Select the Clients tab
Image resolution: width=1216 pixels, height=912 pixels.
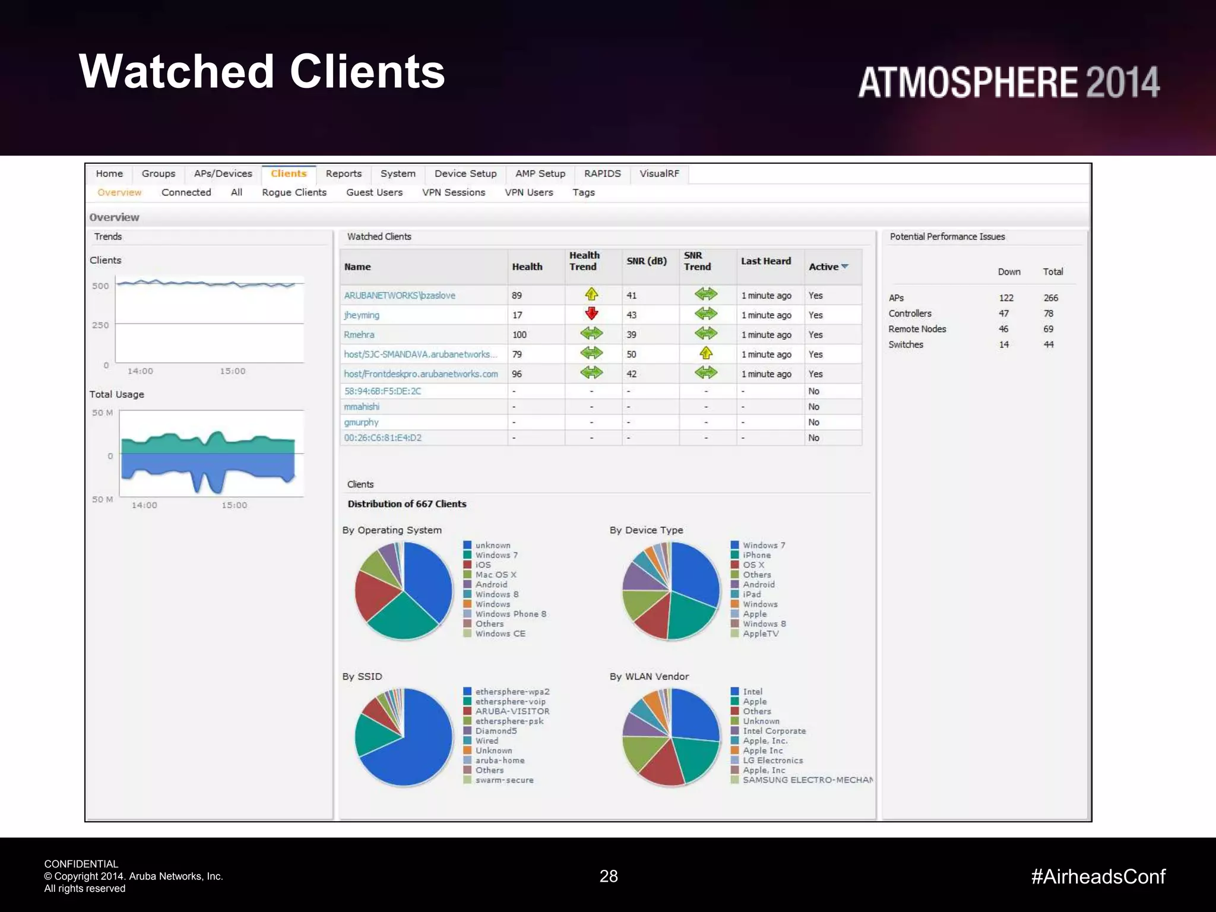289,173
